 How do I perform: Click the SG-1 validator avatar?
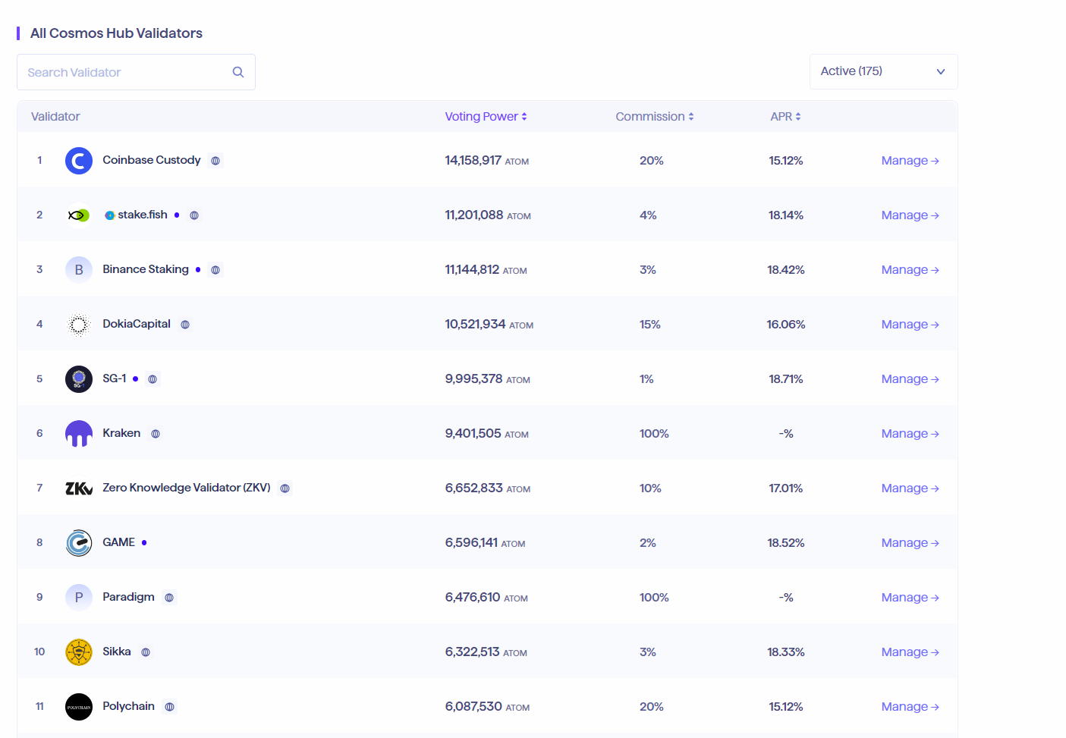tap(79, 379)
